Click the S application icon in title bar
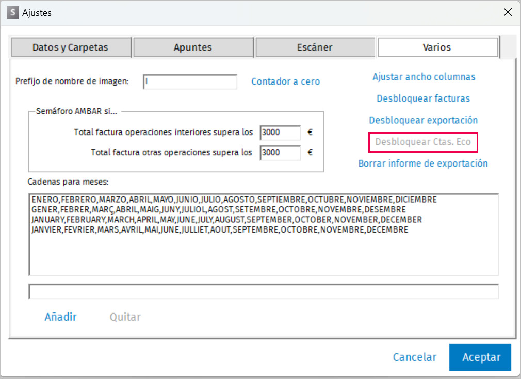This screenshot has height=379, width=521. point(12,12)
